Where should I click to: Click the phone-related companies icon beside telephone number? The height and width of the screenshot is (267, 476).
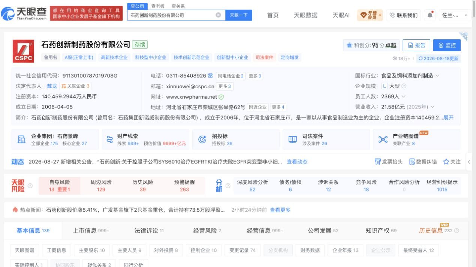click(x=210, y=76)
